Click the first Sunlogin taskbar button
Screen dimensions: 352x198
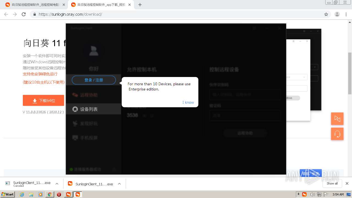68,194
